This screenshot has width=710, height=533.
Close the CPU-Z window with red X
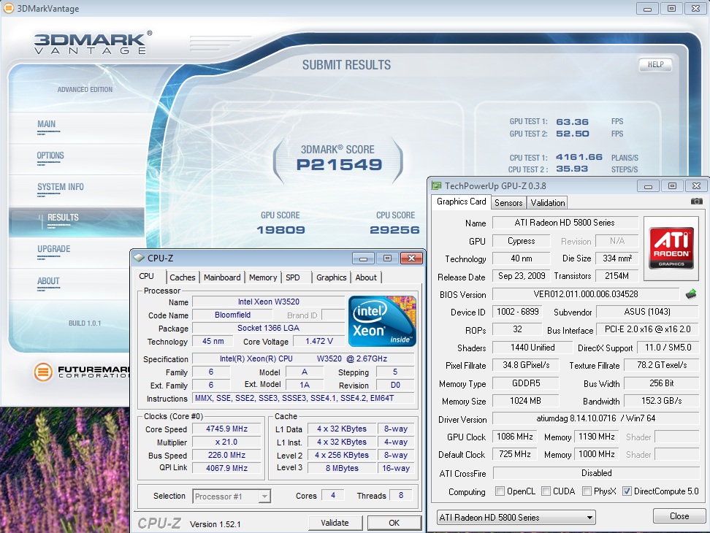pos(411,258)
